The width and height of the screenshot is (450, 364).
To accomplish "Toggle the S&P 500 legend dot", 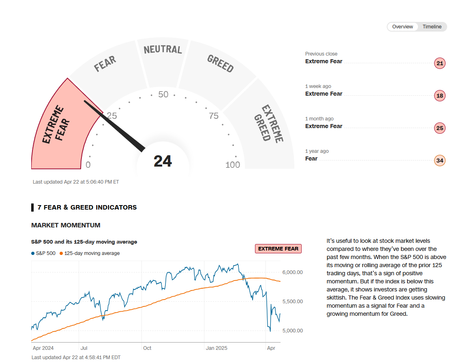I will click(33, 253).
